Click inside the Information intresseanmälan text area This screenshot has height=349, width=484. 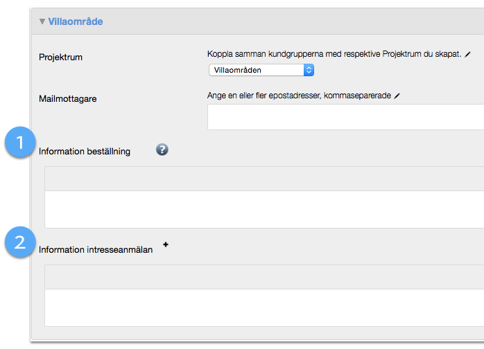point(263,307)
